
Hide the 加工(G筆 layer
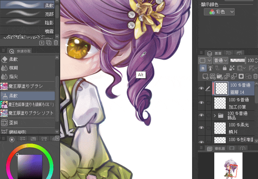[201, 103]
